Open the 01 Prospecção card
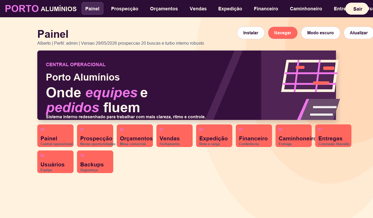373x218 pixels. pyautogui.click(x=95, y=136)
